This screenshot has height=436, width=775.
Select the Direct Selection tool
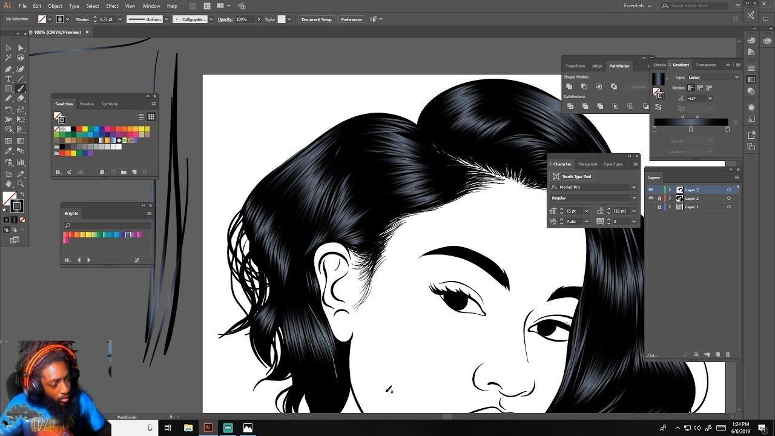pos(21,48)
